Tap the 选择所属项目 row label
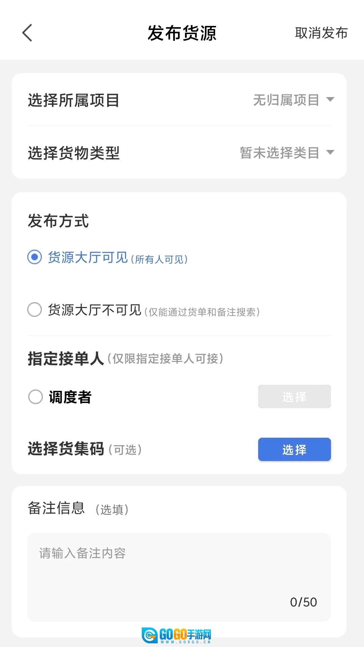The width and height of the screenshot is (364, 647). point(73,100)
